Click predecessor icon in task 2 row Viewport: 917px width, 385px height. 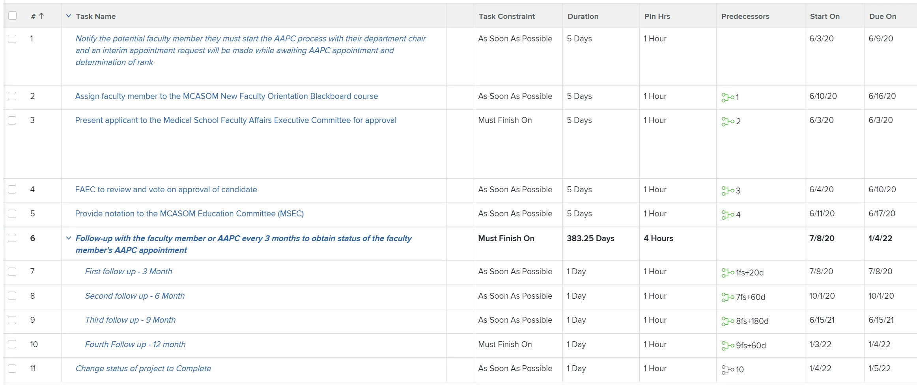tap(728, 97)
